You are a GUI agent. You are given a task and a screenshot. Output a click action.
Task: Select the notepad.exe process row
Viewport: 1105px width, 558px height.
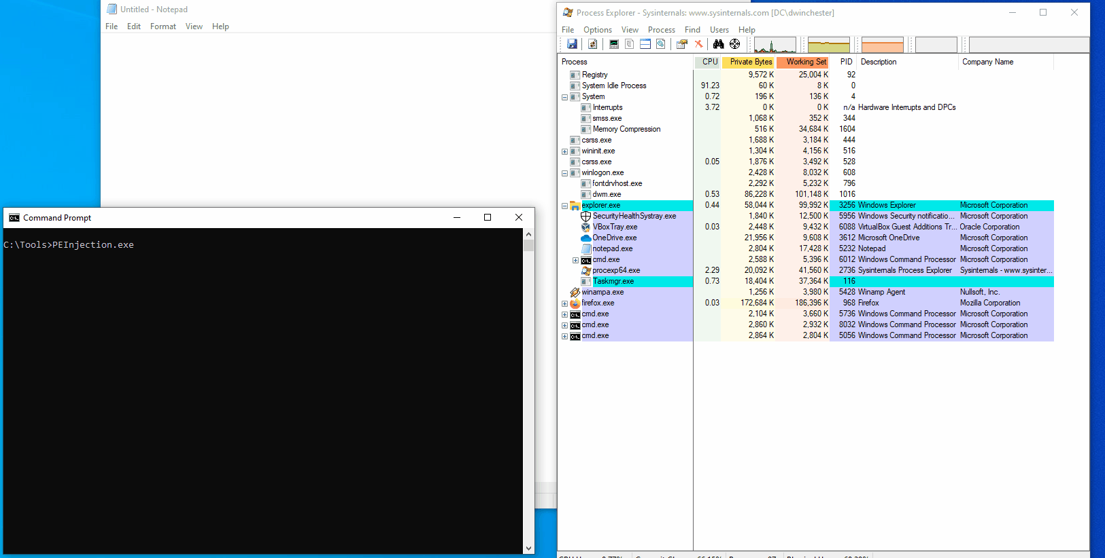(806, 248)
